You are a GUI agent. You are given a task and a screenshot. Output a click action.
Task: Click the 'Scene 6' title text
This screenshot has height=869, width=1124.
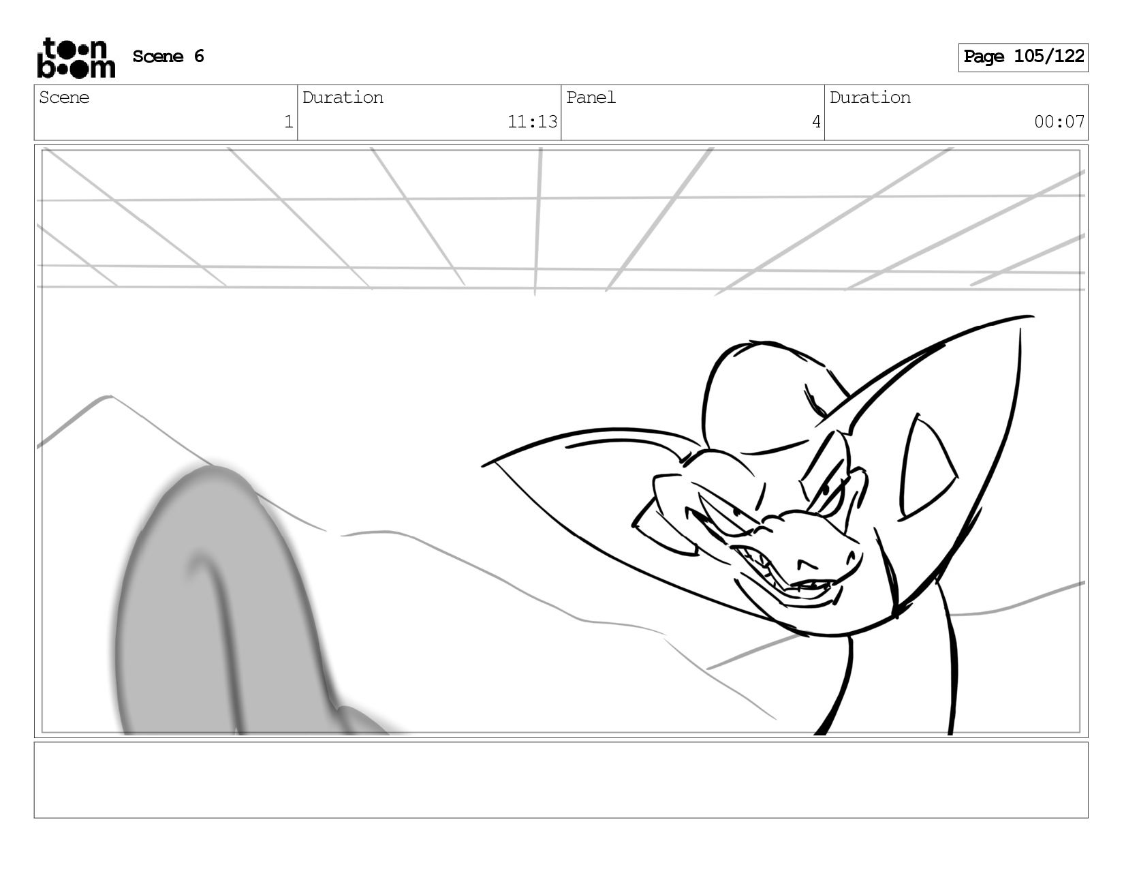(x=168, y=57)
